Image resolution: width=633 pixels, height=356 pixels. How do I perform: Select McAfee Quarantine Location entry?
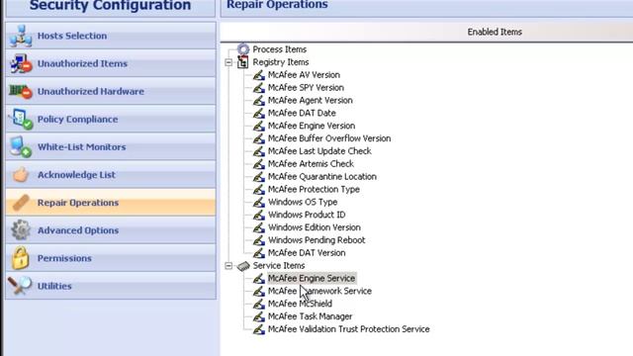[322, 177]
